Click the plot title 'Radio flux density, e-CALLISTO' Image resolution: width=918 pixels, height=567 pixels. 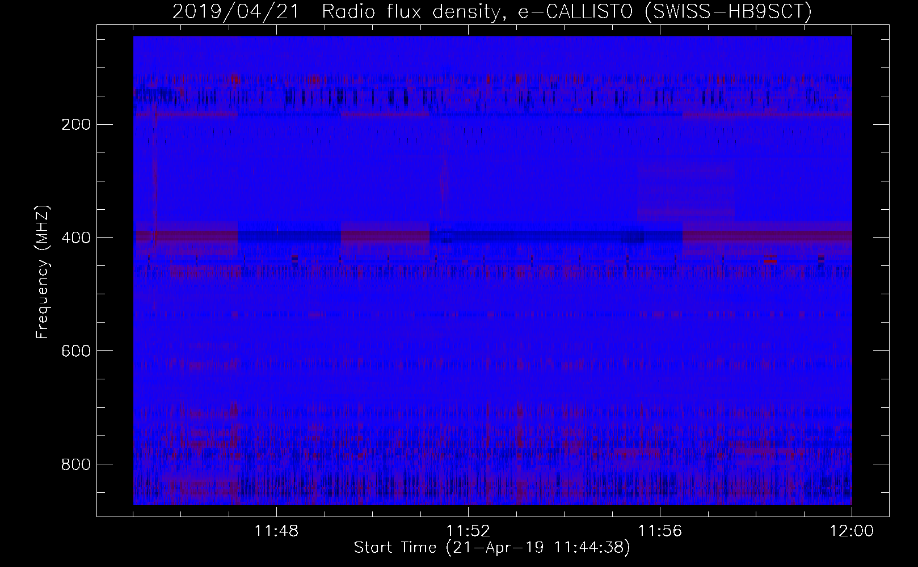tap(476, 11)
